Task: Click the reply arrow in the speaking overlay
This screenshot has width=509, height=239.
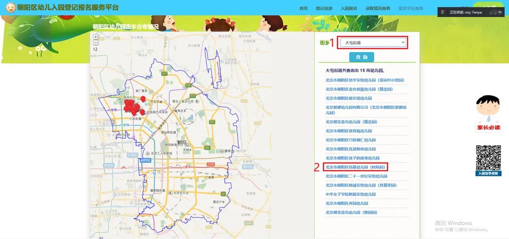Action: (x=500, y=12)
